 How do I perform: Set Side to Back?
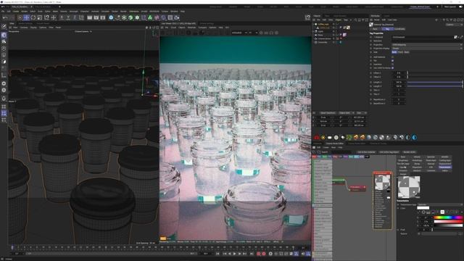pos(407,52)
